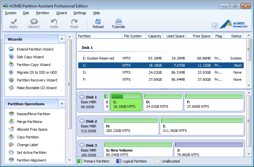Collapse the Partition Operations panel
The width and height of the screenshot is (254, 167).
click(x=61, y=104)
